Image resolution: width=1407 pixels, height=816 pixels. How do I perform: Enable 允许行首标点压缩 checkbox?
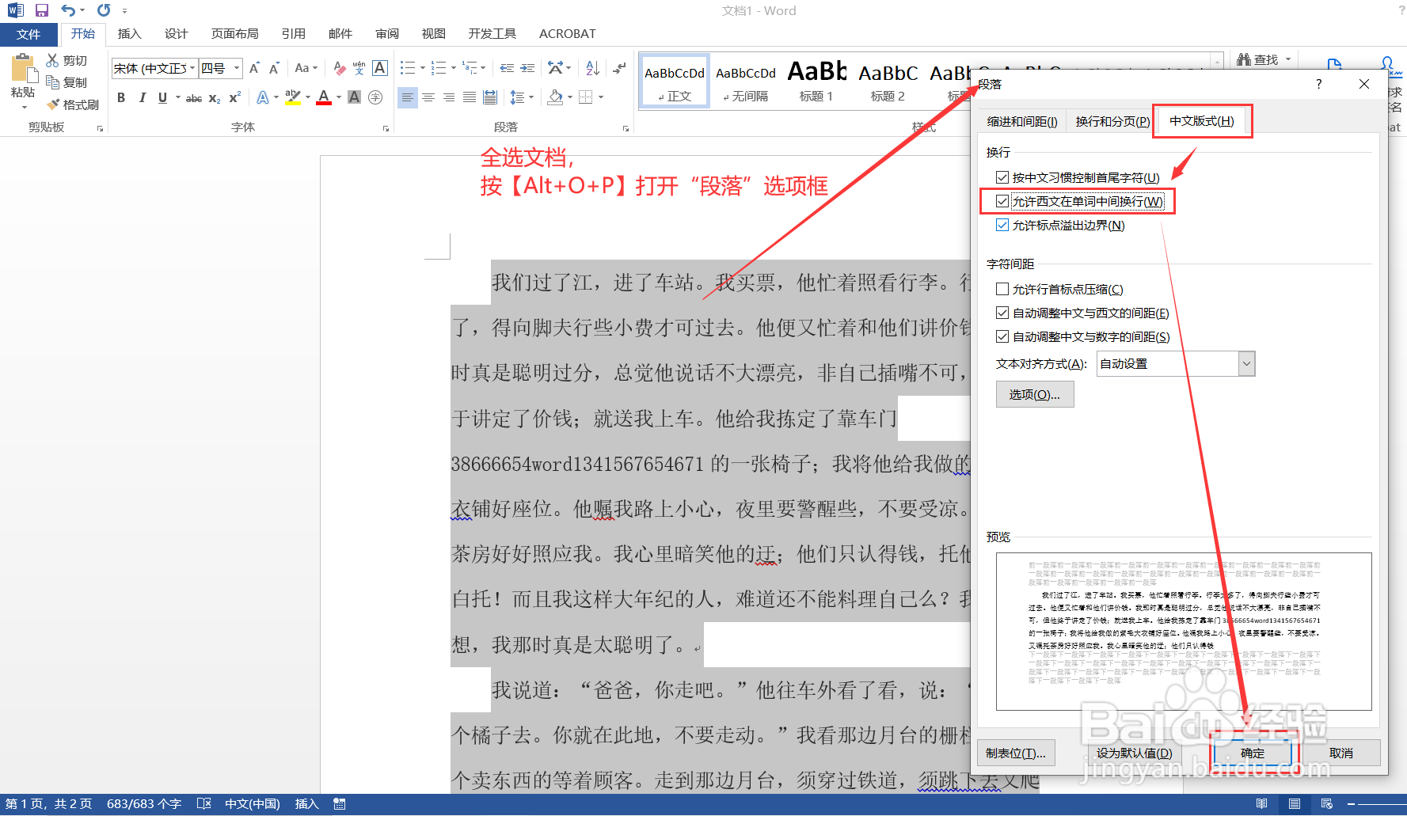click(1002, 289)
